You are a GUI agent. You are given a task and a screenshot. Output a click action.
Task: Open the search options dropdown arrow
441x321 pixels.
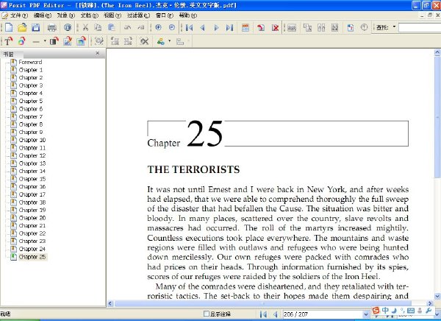point(394,27)
